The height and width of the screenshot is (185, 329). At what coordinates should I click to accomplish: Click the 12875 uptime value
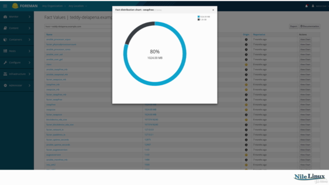pyautogui.click(x=148, y=140)
